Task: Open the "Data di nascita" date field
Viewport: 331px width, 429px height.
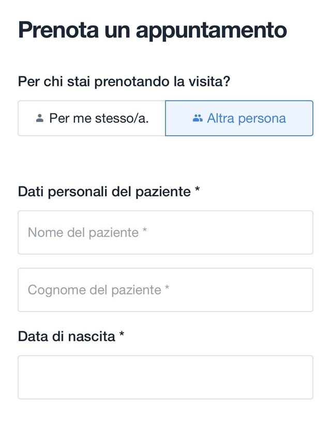Action: [165, 377]
